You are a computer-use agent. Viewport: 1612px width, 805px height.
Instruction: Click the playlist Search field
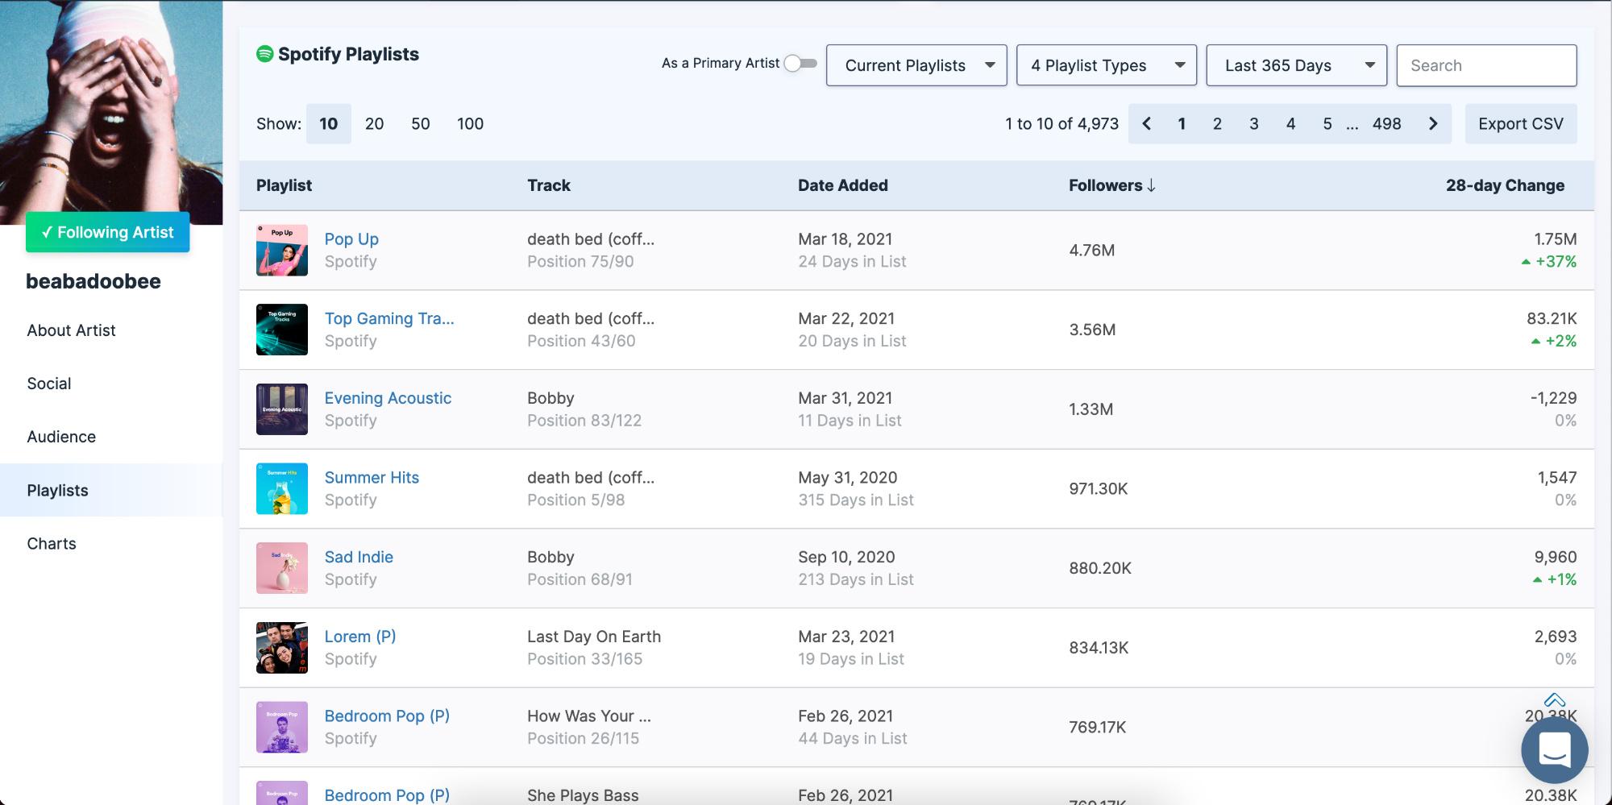tap(1486, 65)
